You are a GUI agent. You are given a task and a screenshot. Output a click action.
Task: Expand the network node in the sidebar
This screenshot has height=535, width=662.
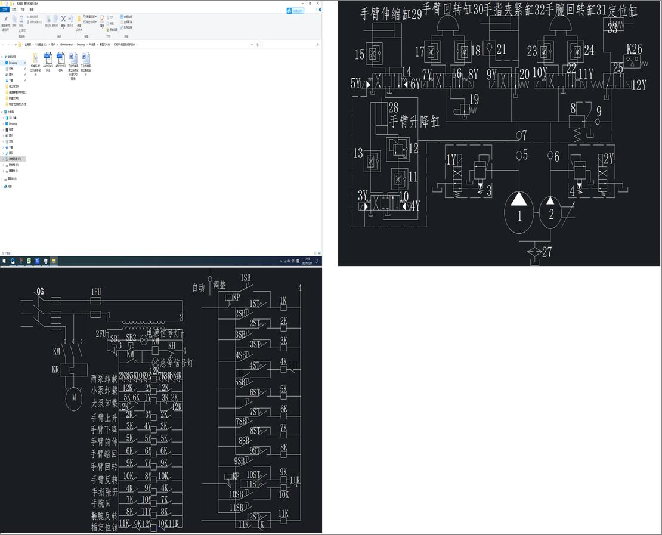pos(2,186)
